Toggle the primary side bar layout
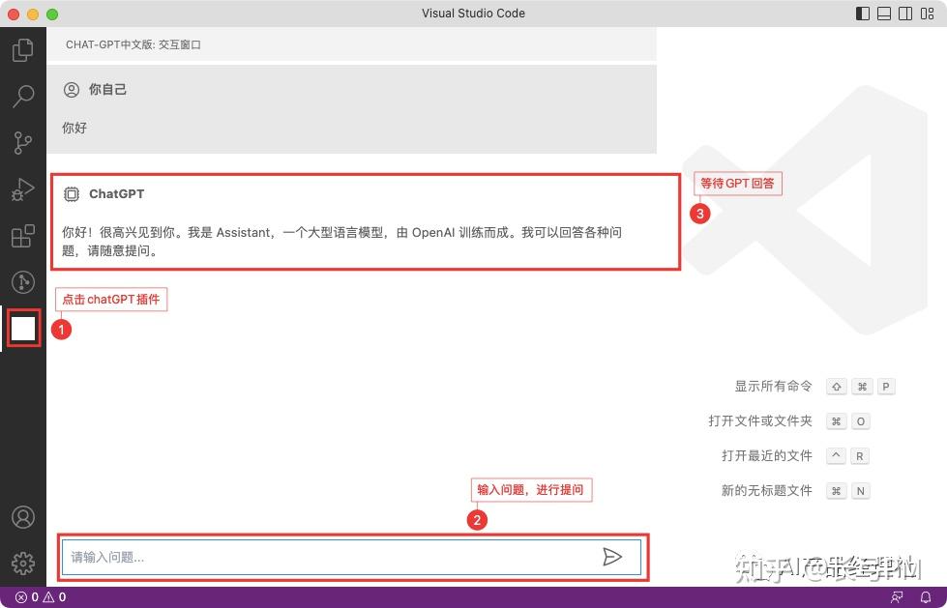This screenshot has height=608, width=947. tap(863, 14)
